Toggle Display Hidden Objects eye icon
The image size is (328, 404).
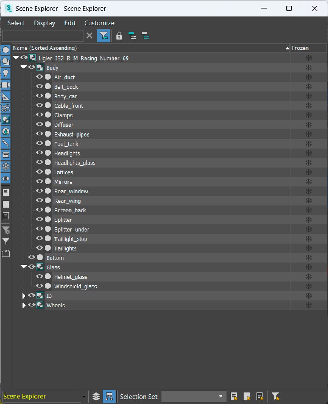click(6, 178)
